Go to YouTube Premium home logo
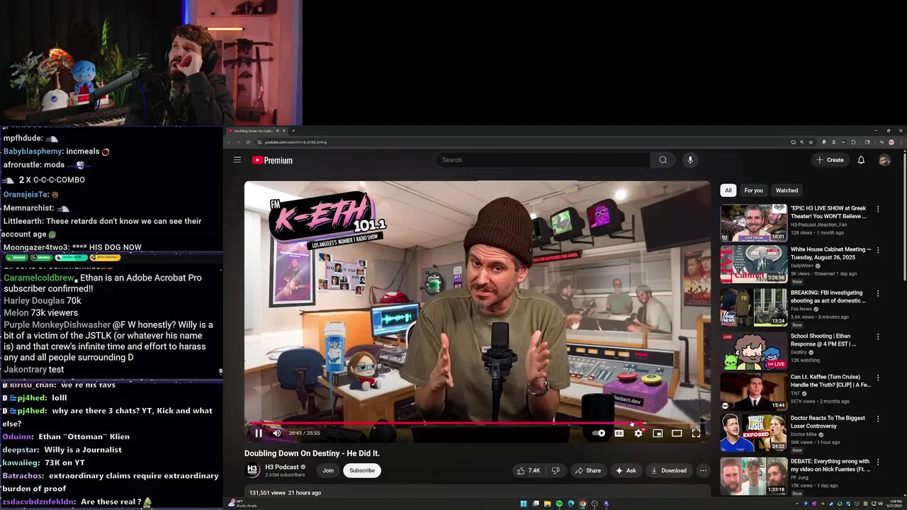907x510 pixels. [x=272, y=160]
